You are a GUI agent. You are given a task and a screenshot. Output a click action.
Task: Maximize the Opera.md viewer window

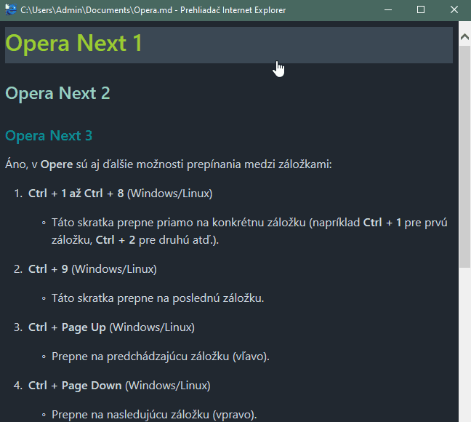pos(421,10)
